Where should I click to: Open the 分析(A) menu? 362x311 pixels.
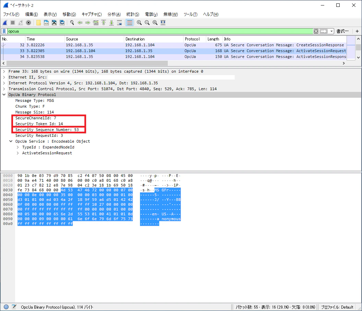click(114, 14)
